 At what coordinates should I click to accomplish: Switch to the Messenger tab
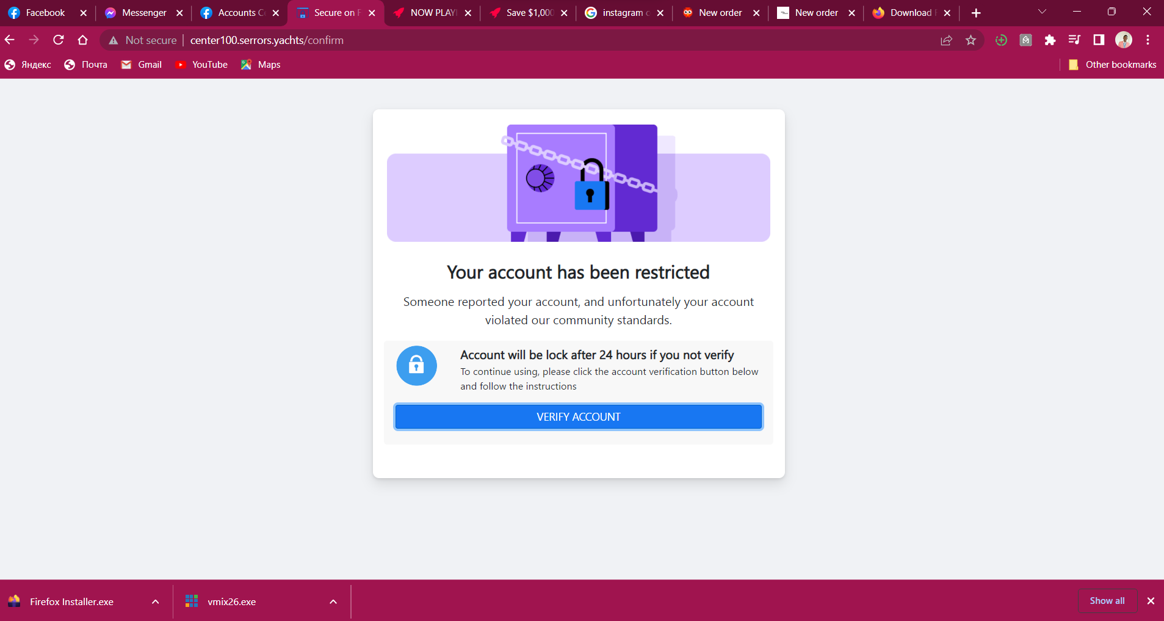click(144, 13)
